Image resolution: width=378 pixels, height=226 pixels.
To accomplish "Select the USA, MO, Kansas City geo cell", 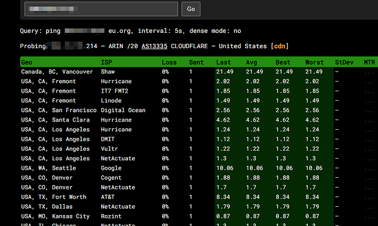I will pos(55,216).
